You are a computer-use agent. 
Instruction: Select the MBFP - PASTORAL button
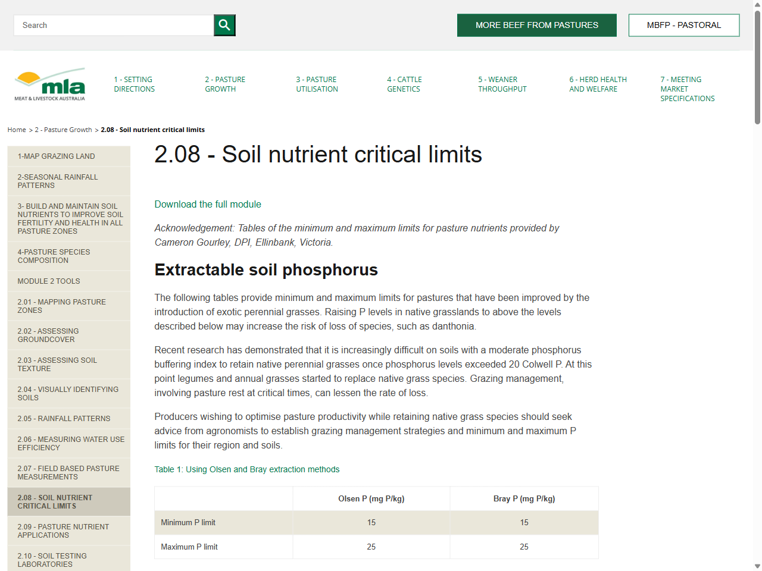(683, 25)
